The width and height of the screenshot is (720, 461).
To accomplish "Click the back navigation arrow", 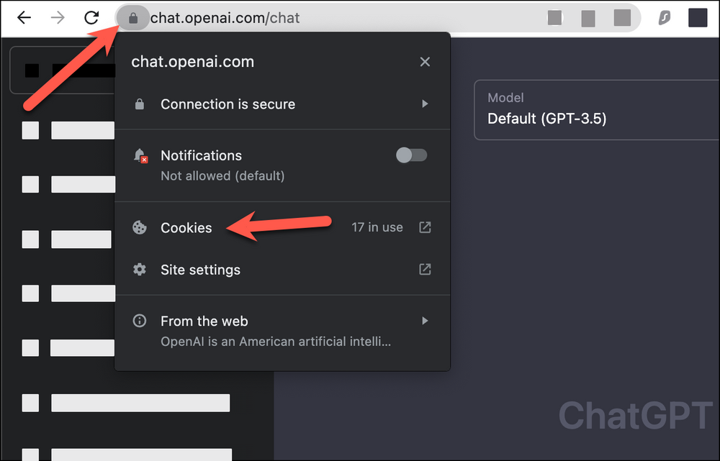I will (23, 17).
